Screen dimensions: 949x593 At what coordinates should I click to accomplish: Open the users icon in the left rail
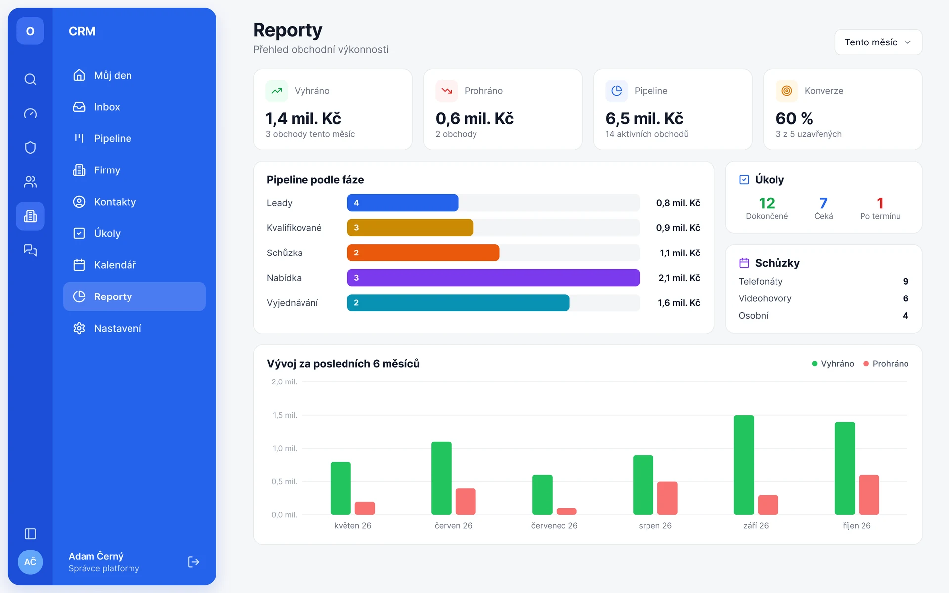[x=30, y=182]
